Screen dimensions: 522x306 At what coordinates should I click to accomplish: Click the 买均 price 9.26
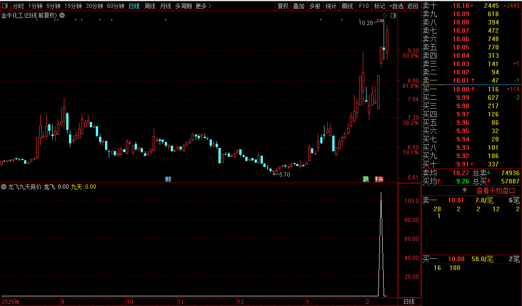[463, 181]
